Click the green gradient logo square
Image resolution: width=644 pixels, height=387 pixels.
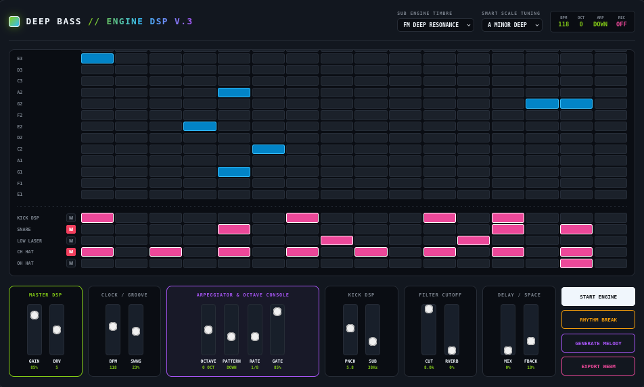pos(14,22)
